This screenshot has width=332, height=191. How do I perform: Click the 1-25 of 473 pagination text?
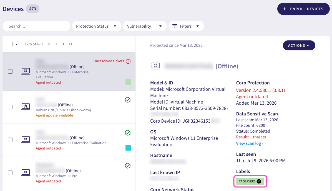tap(34, 44)
